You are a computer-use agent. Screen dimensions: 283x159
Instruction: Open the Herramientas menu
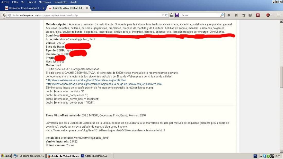pyautogui.click(x=60, y=2)
